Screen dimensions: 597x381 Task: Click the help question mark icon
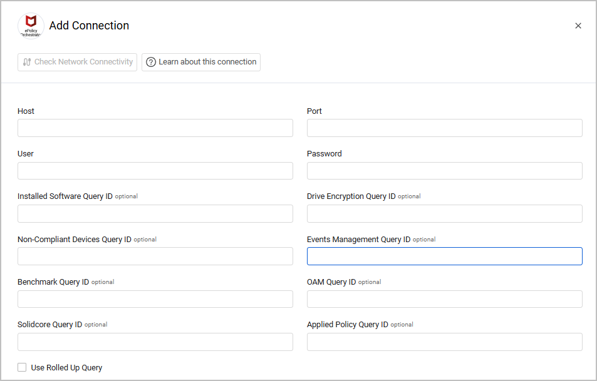[151, 62]
